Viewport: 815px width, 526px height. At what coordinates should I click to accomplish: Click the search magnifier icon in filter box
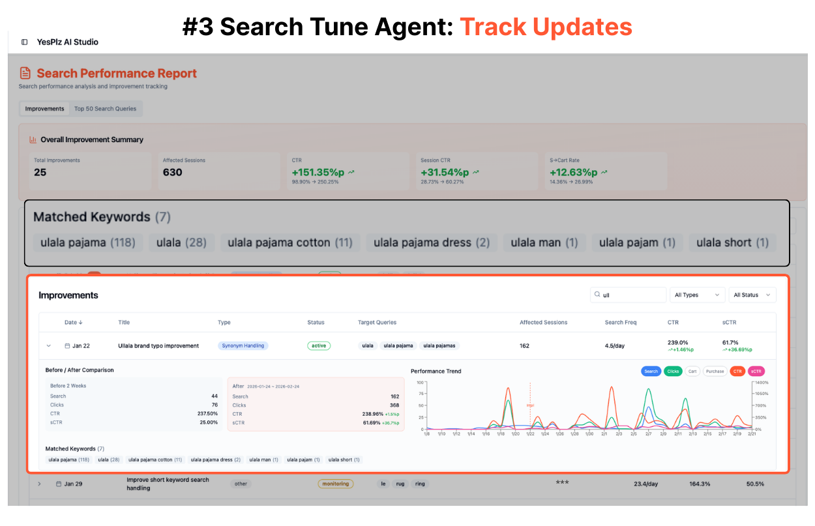(x=597, y=295)
